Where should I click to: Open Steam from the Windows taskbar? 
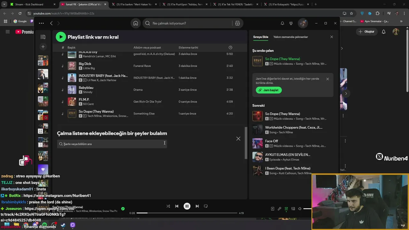(x=63, y=225)
